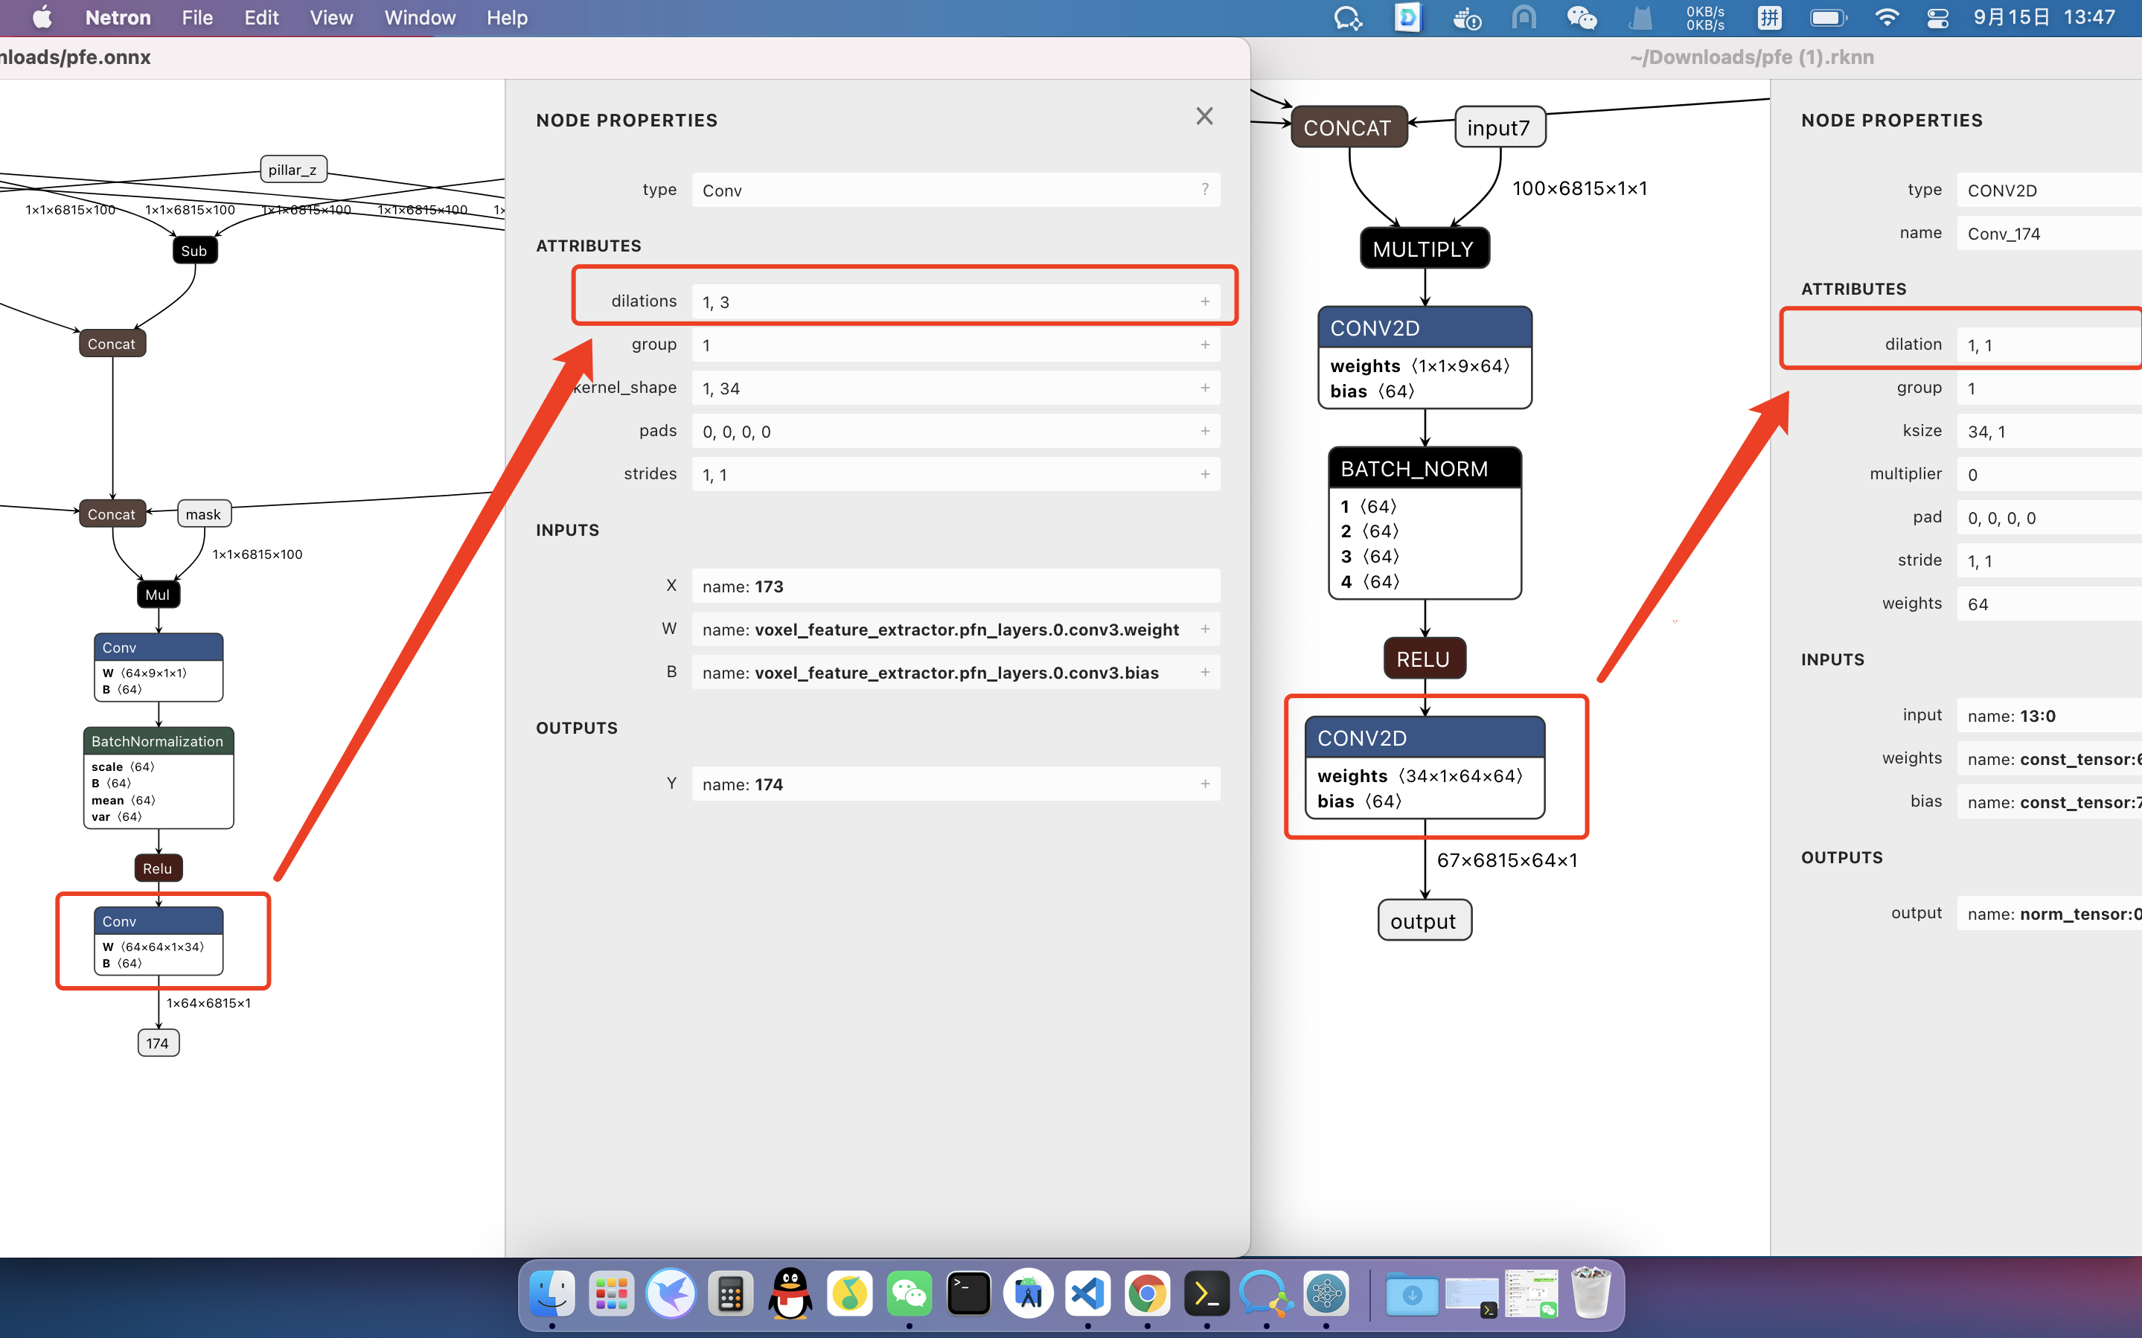Click the Wi-Fi status icon in menu bar

1886,18
